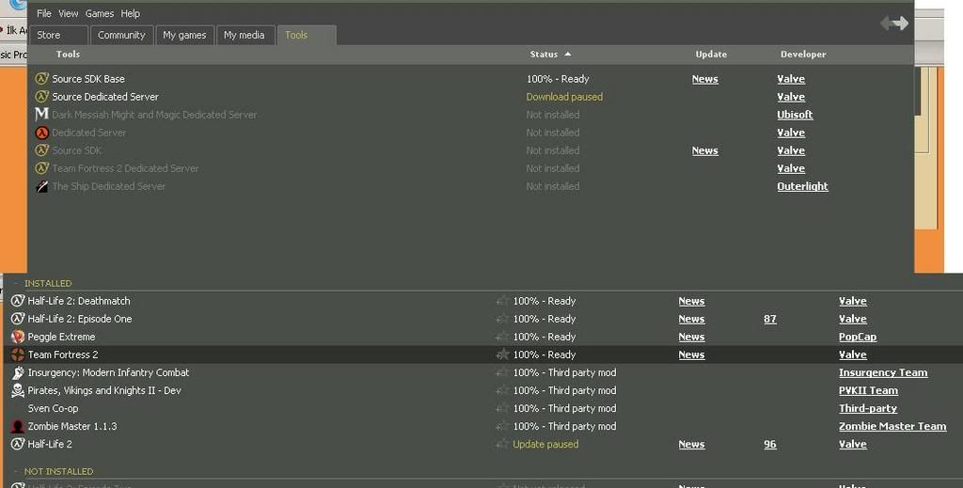
Task: Open the Games menu
Action: point(99,13)
